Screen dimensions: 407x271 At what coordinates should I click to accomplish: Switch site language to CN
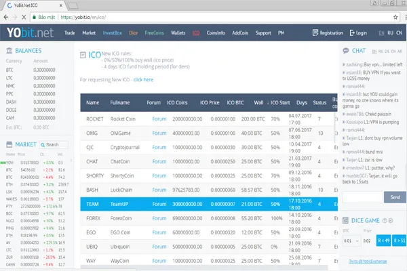399,33
